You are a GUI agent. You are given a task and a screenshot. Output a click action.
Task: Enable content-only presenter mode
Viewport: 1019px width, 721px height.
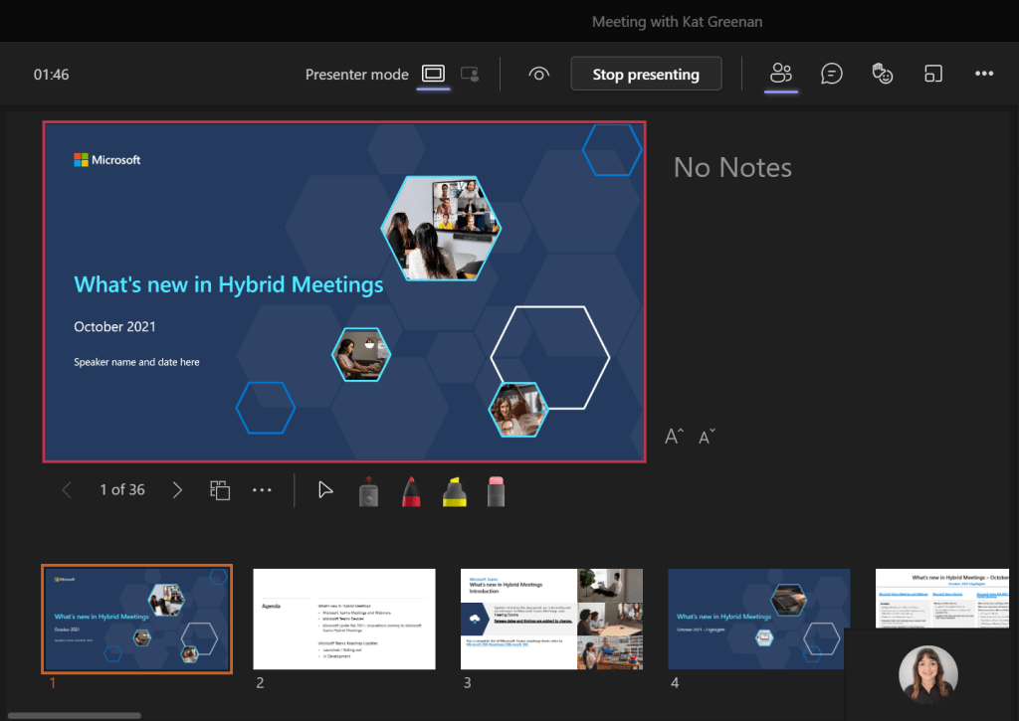(x=432, y=73)
